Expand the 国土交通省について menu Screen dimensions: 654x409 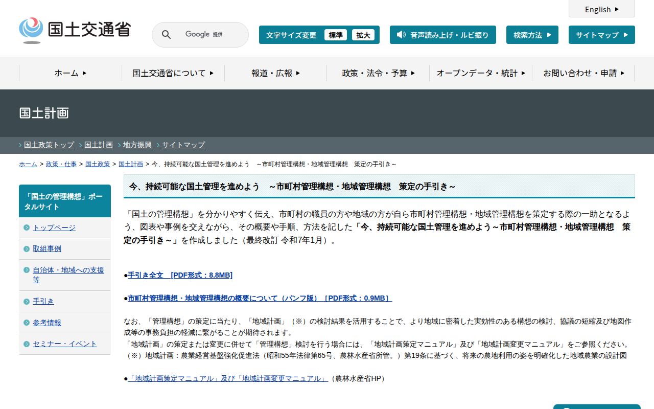[x=173, y=73]
